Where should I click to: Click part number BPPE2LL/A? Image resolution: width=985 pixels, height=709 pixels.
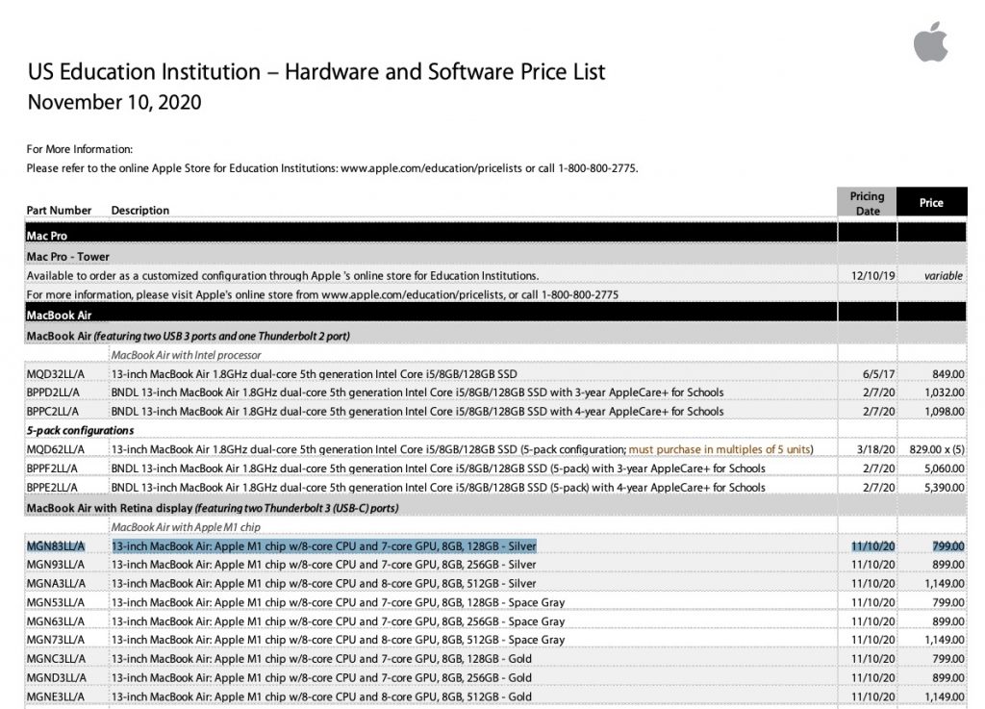52,488
